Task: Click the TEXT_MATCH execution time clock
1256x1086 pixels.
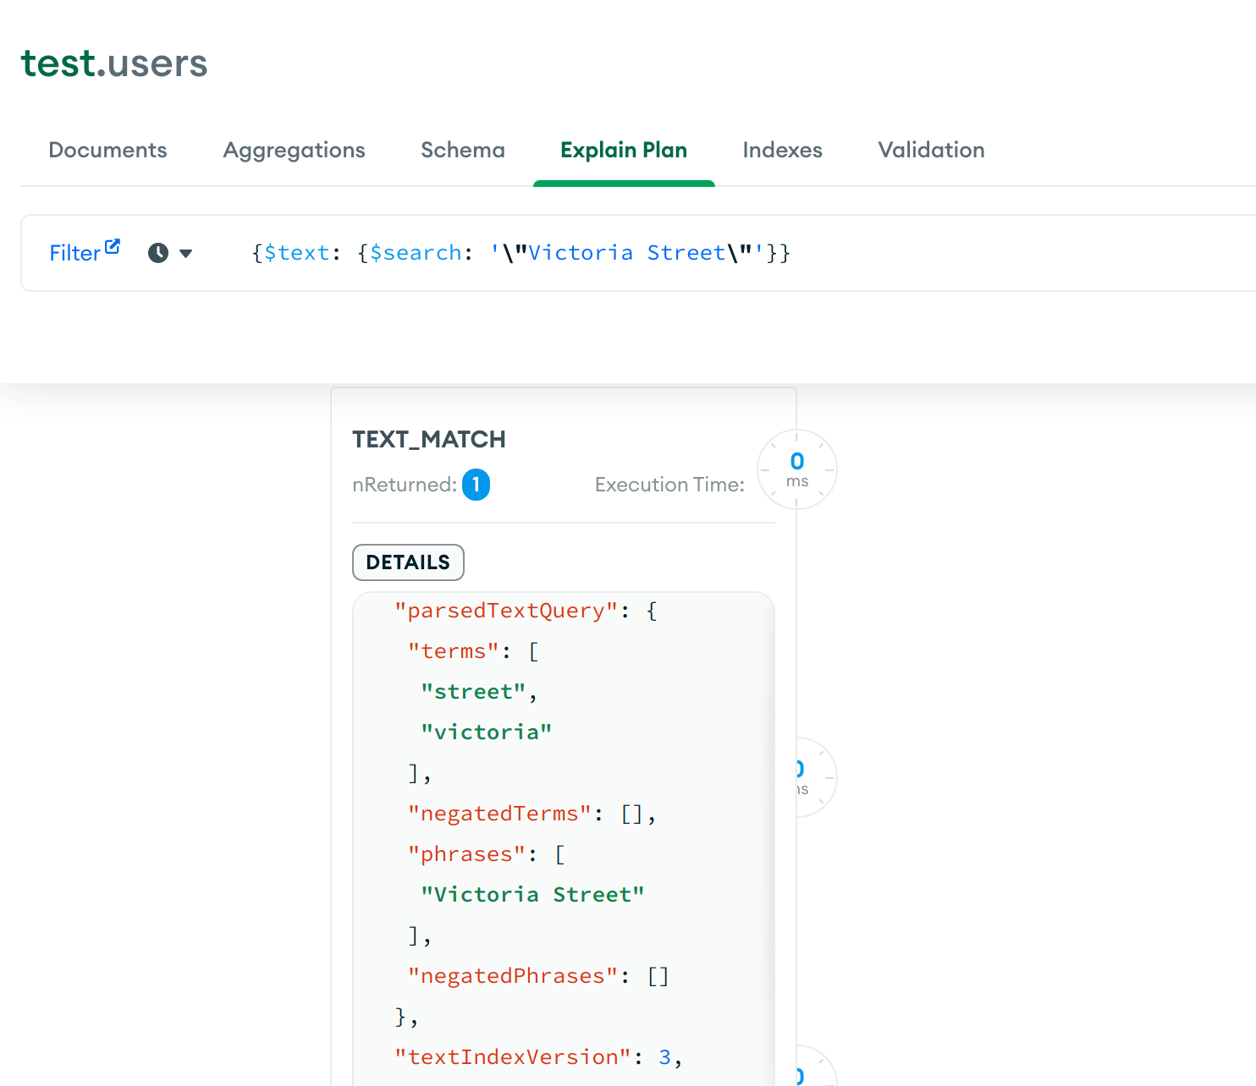Action: 796,469
